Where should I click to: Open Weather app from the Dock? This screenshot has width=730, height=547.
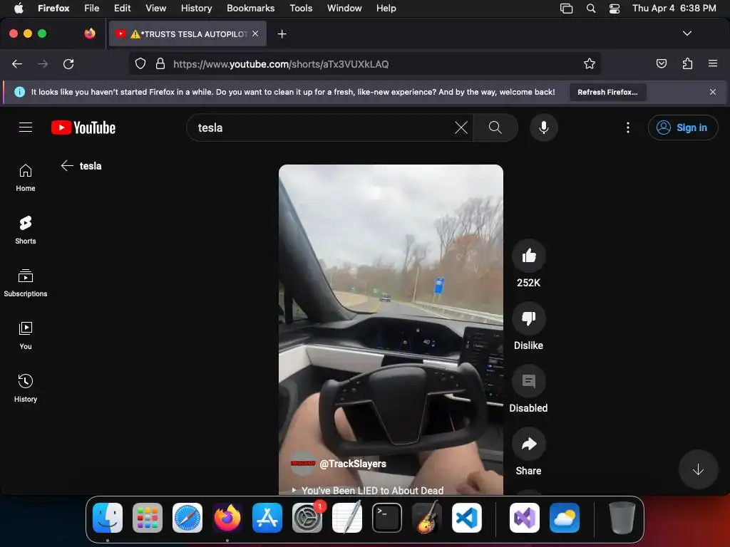565,518
